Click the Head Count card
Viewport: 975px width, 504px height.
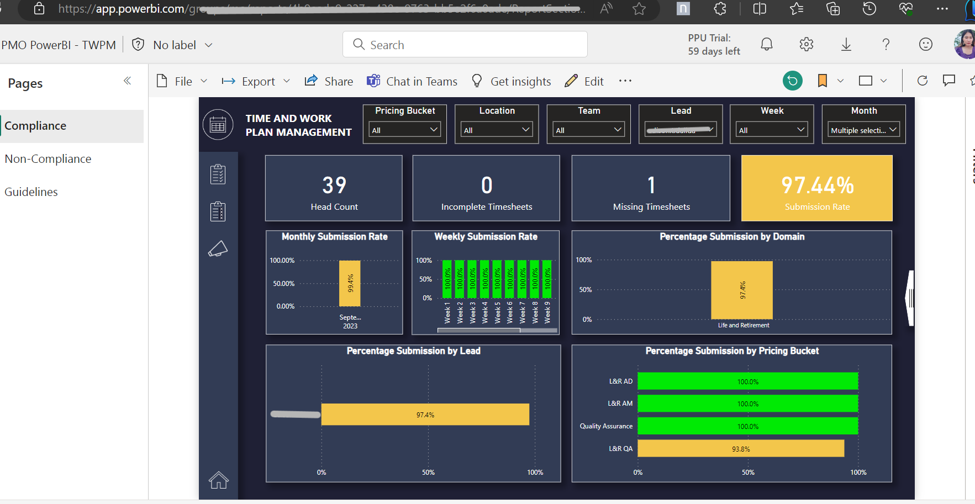pos(334,188)
